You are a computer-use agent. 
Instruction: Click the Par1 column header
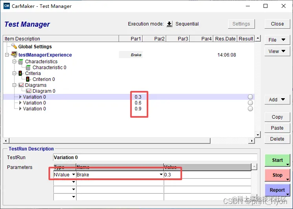131,39
